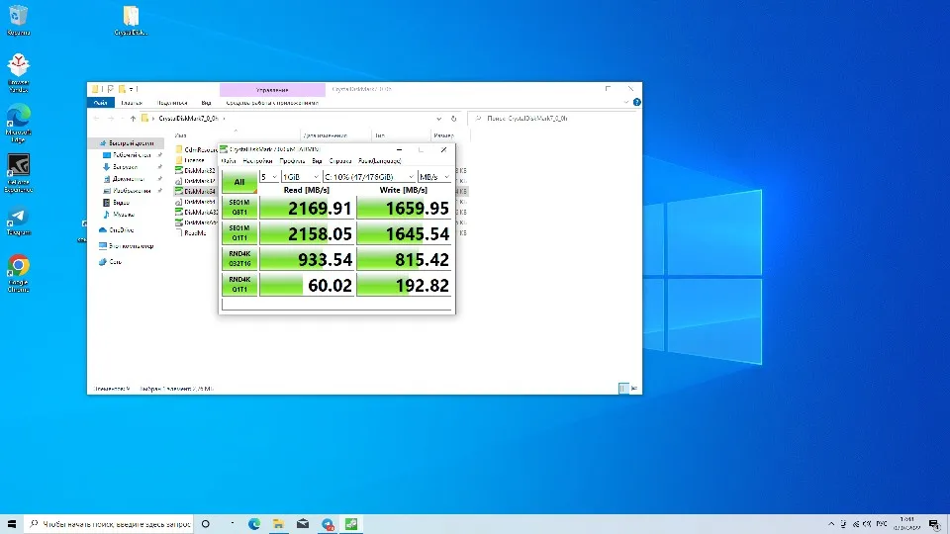The image size is (950, 534).
Task: Run the SEQ1M Q8T1 test button
Action: click(x=238, y=208)
